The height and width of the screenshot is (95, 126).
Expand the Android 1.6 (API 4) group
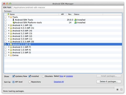[x=9, y=50]
